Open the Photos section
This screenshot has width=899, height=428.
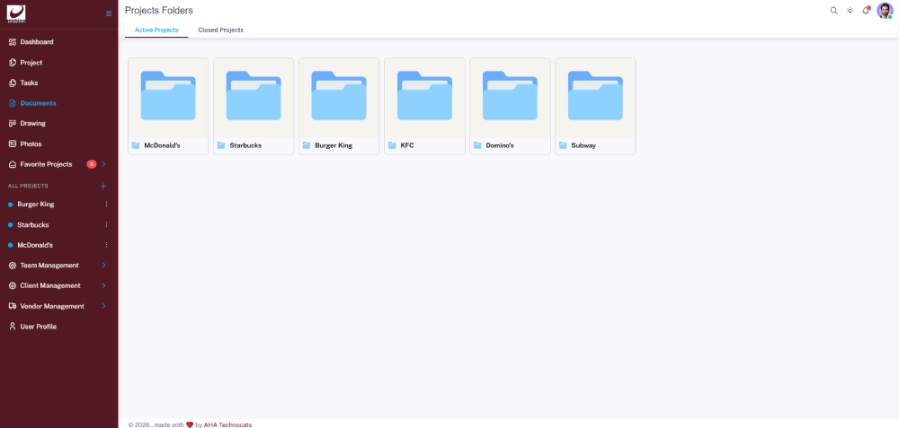(x=31, y=144)
